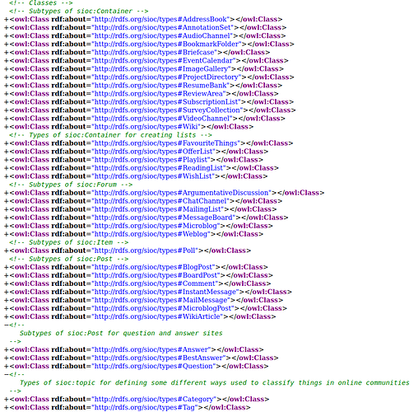Expand the SurveyCollection owl:Class node
This screenshot has height=412, width=414.
[7, 110]
